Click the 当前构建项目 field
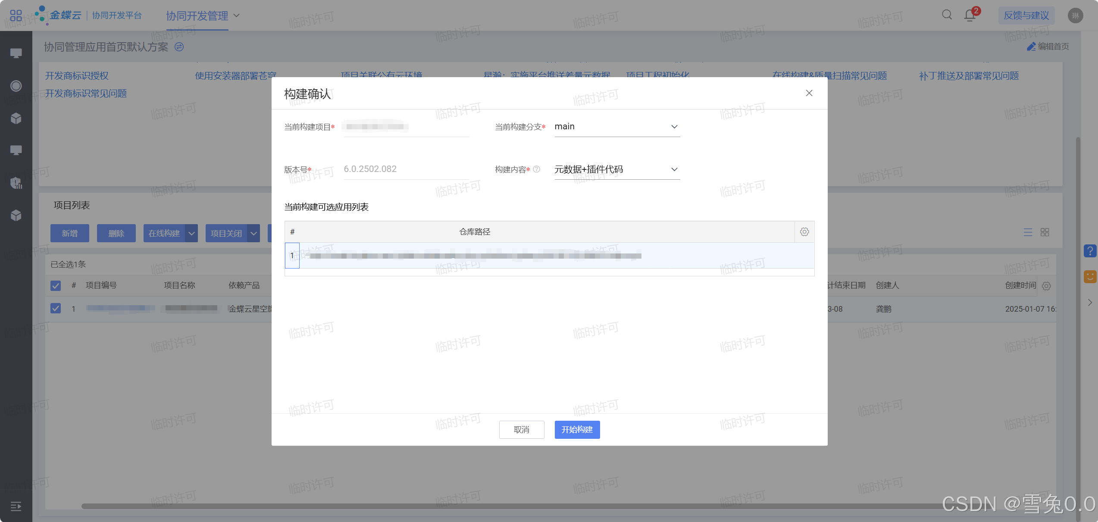The height and width of the screenshot is (522, 1098). [407, 127]
